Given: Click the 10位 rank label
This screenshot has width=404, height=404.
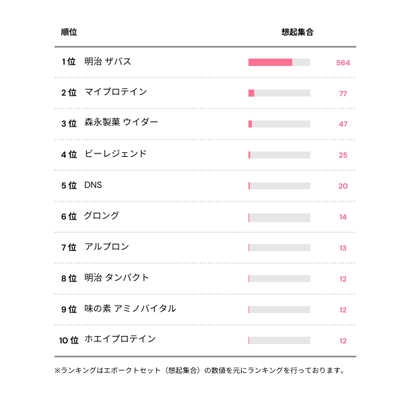Looking at the screenshot, I should click(x=68, y=340).
